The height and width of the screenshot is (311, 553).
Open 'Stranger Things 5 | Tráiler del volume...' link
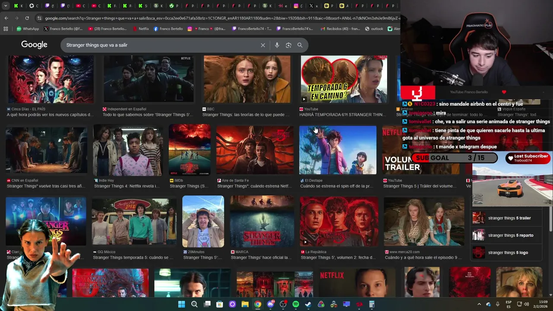coord(420,186)
